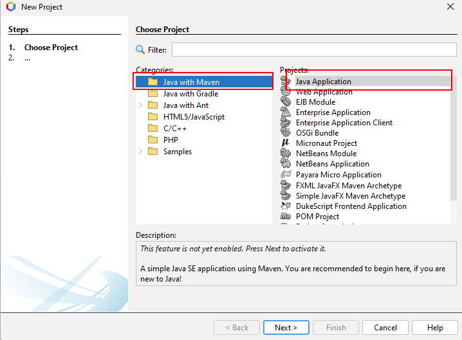Click the DukeScript Frontend Application icon
The width and height of the screenshot is (462, 340).
(286, 206)
